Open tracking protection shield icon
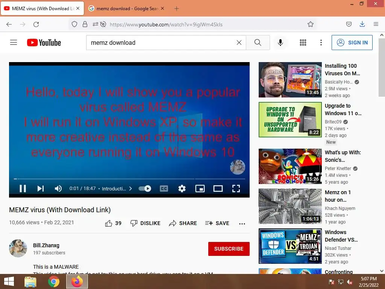Viewport: 385px width, 289px height. coord(74,24)
